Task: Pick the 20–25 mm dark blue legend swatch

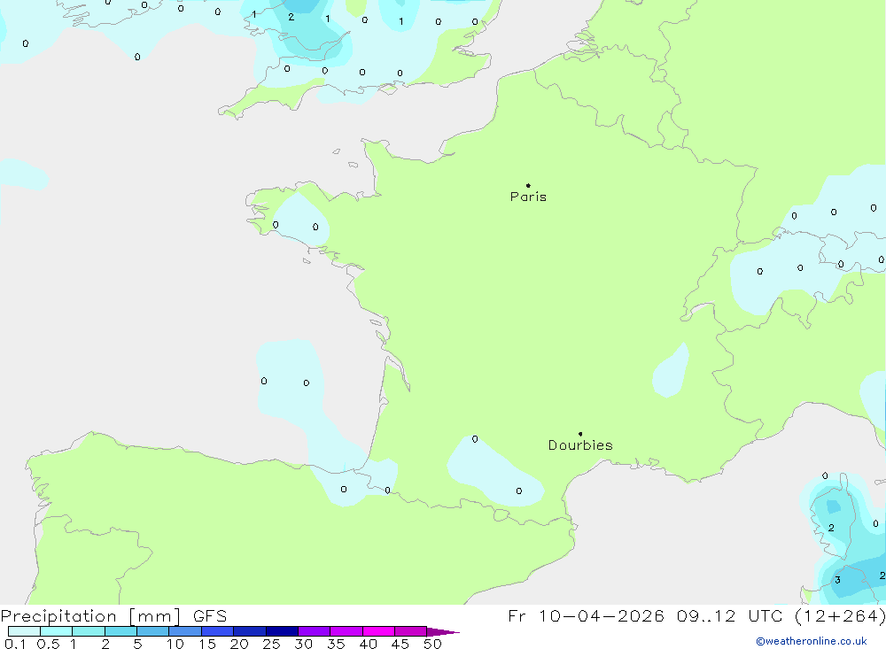Action: click(x=250, y=631)
